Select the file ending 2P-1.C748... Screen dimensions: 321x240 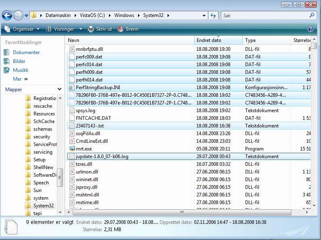(x=134, y=103)
